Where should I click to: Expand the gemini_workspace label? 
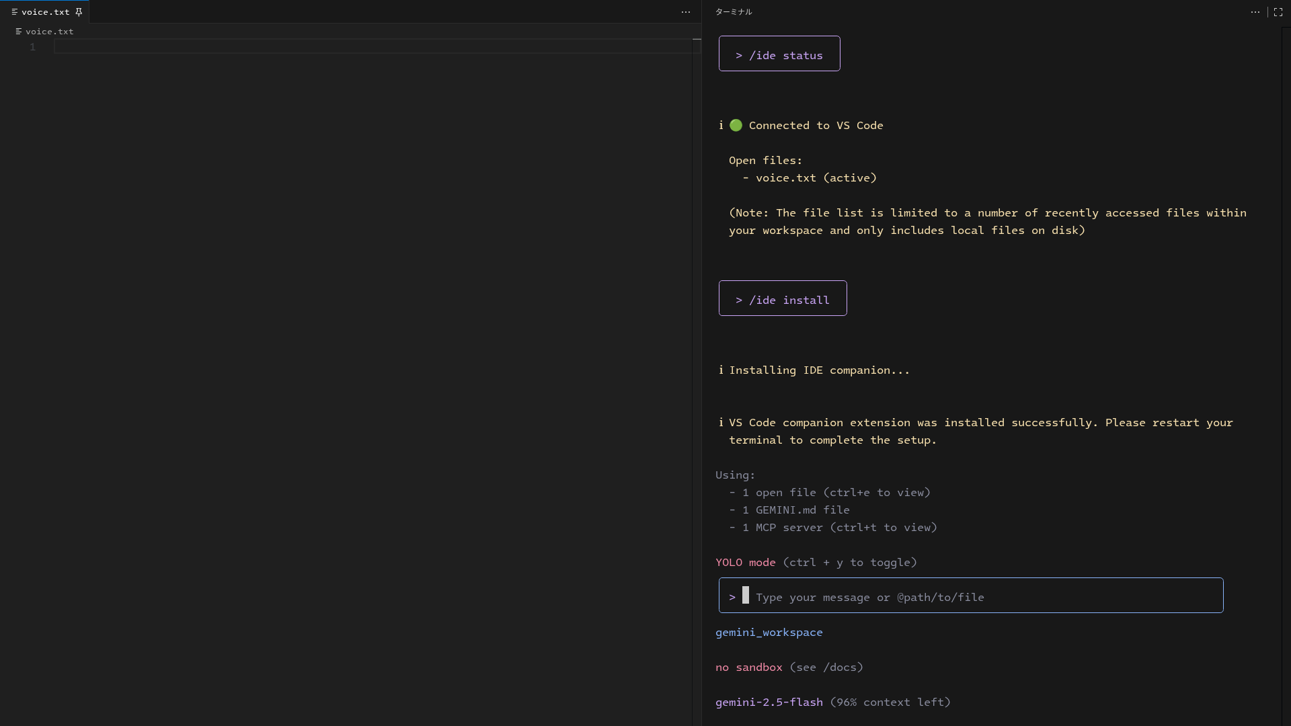click(x=769, y=632)
